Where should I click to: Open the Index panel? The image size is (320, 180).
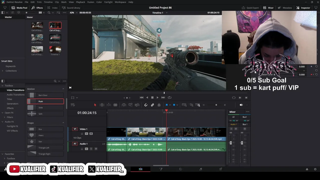(52, 8)
